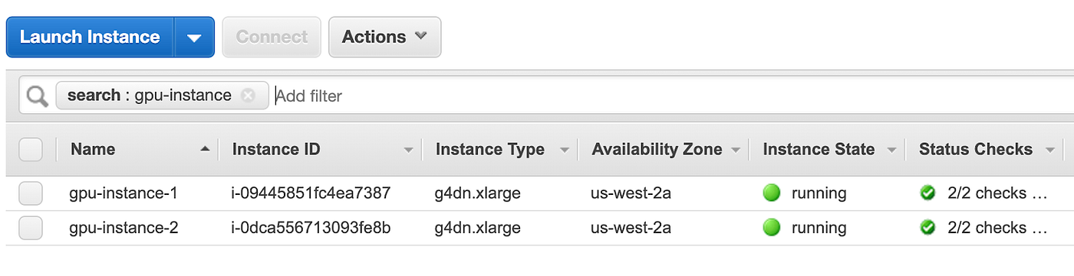1074x276 pixels.
Task: Click green running status dot for gpu-instance-1
Action: coord(772,193)
